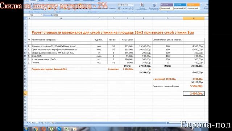Open Number Format dialog launcher (Число)
232x131 pixels.
(133, 12)
